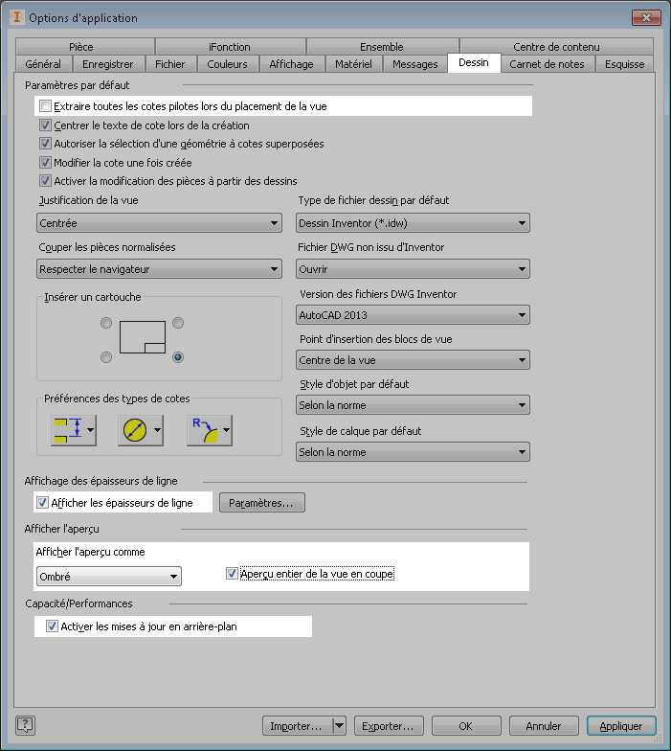
Task: Expand the linear dimension type arrow
Action: tap(90, 429)
